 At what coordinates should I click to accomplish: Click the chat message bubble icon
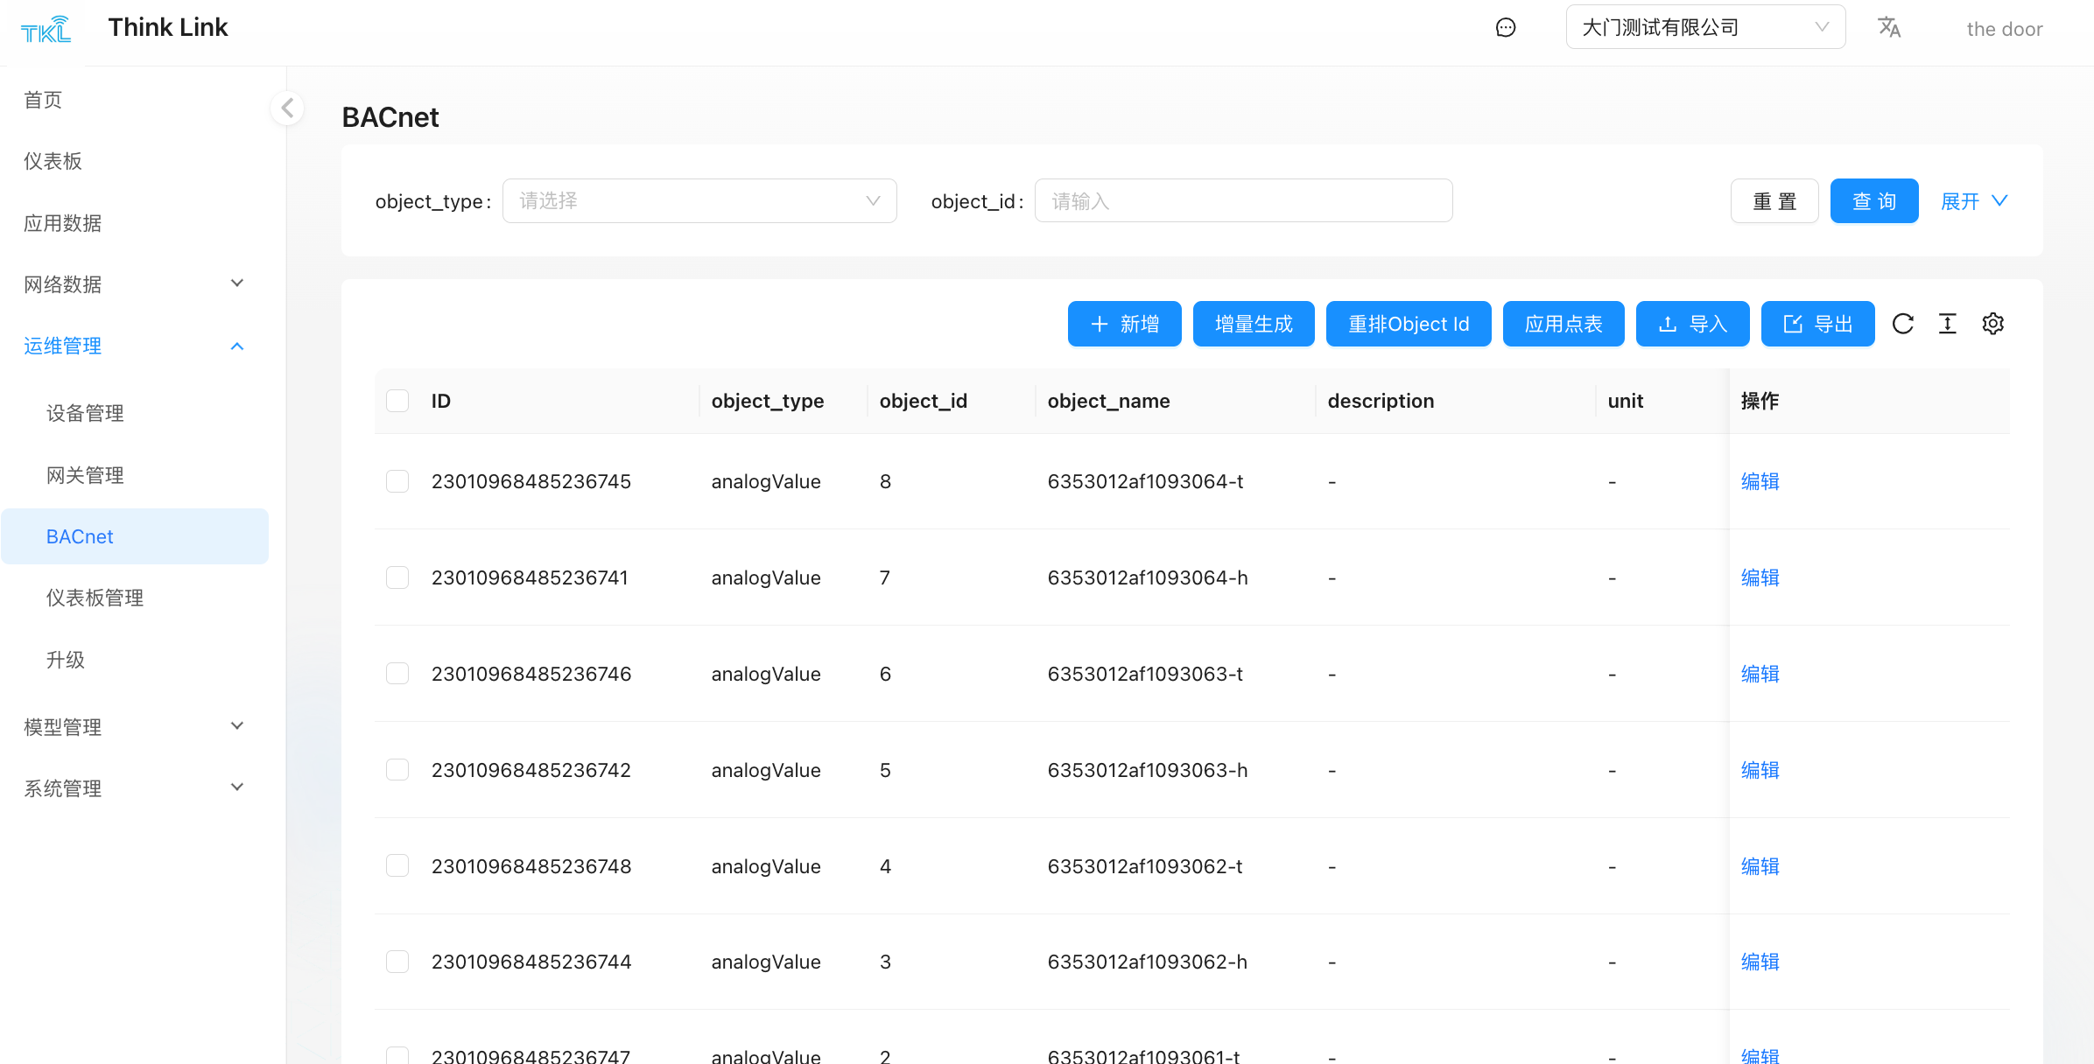pyautogui.click(x=1505, y=28)
